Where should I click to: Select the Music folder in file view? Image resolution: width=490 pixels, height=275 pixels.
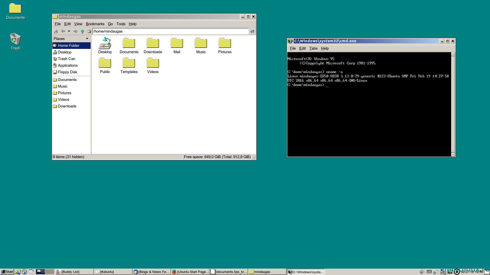pyautogui.click(x=201, y=46)
